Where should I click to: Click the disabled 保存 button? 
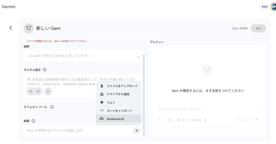tap(258, 28)
